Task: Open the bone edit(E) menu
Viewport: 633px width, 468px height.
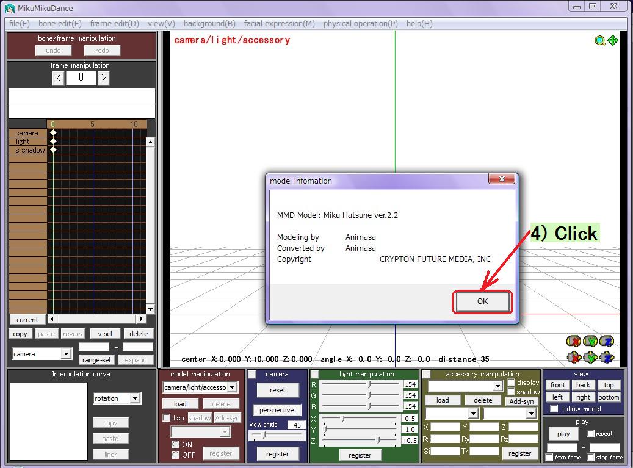Action: coord(60,23)
